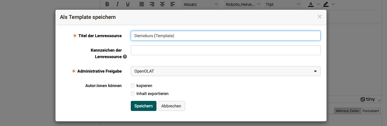
Task: Click the third alignment icon after the underline button
Action: 162,4
